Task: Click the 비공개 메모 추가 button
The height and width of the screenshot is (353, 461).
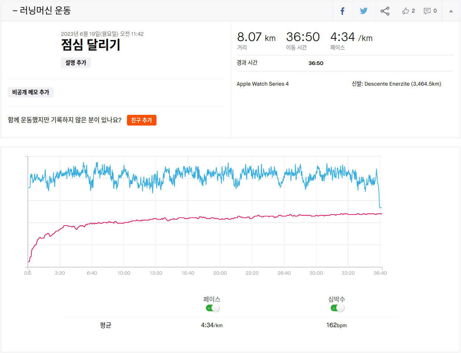Action: pos(31,92)
